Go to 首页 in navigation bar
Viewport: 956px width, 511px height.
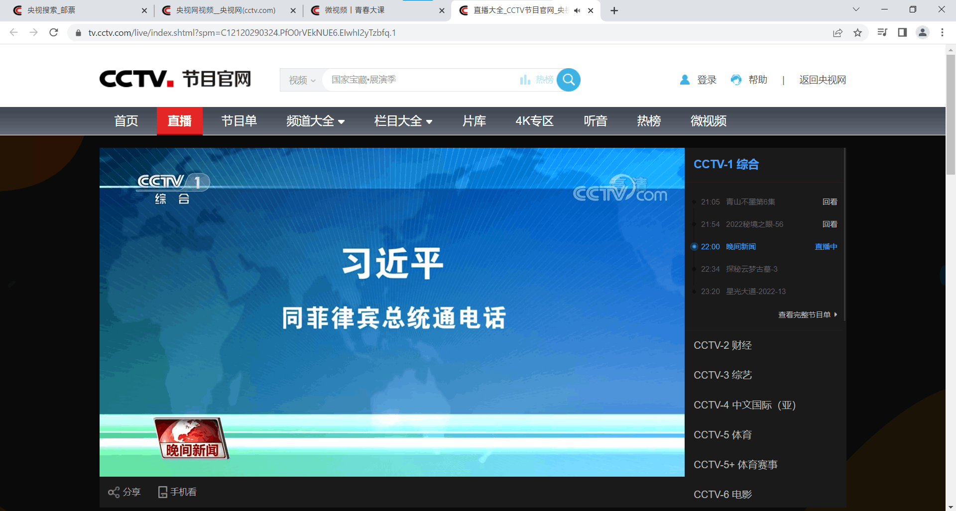126,121
